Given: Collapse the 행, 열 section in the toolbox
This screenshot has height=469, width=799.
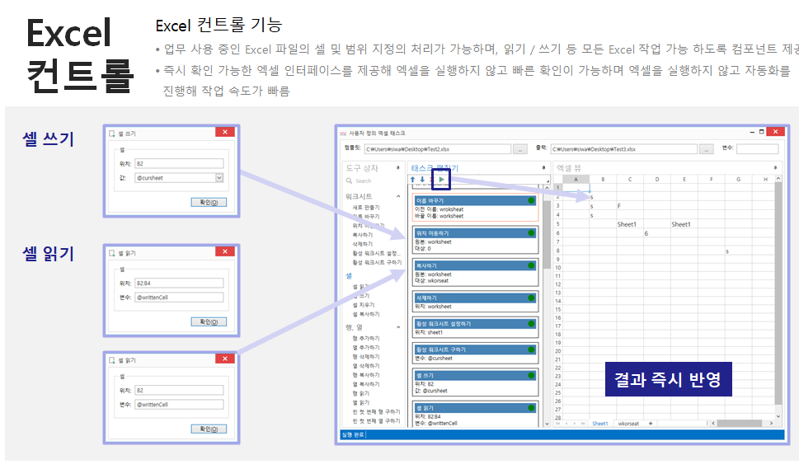Looking at the screenshot, I should point(398,327).
